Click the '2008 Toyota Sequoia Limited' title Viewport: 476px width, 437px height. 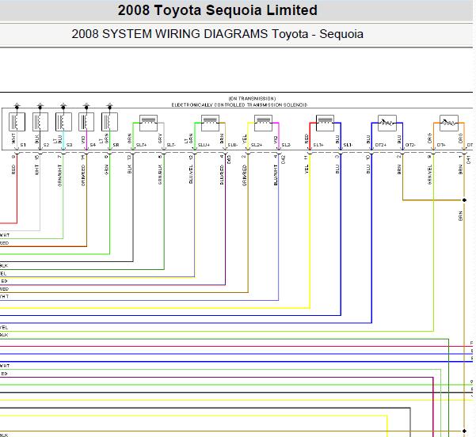218,10
